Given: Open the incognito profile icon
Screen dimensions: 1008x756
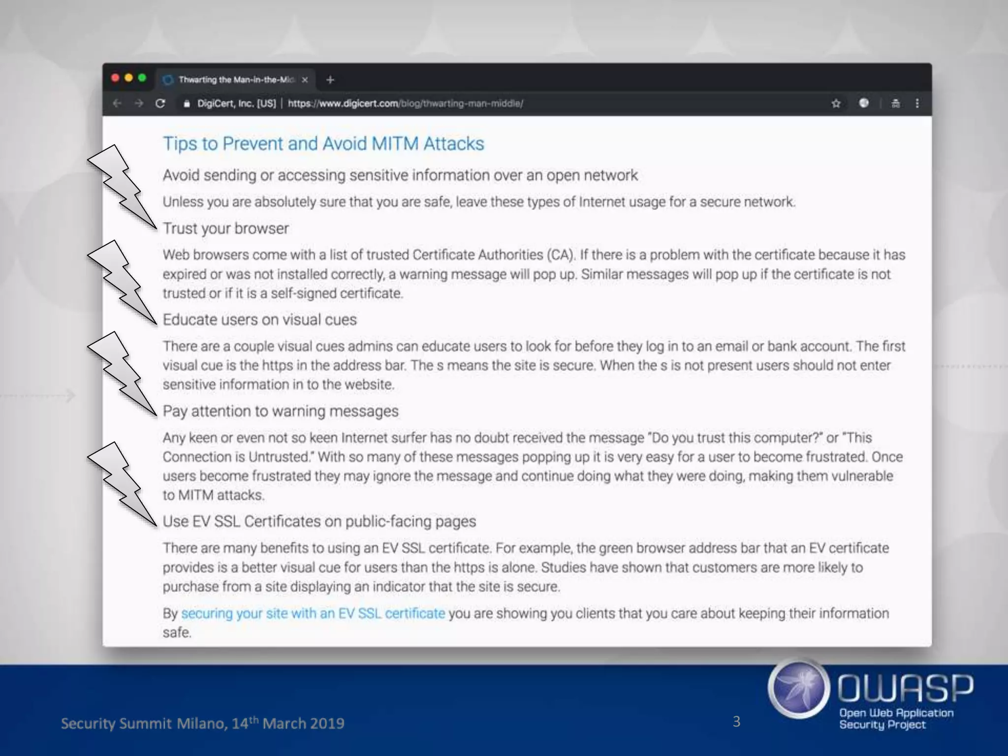Looking at the screenshot, I should (x=896, y=103).
